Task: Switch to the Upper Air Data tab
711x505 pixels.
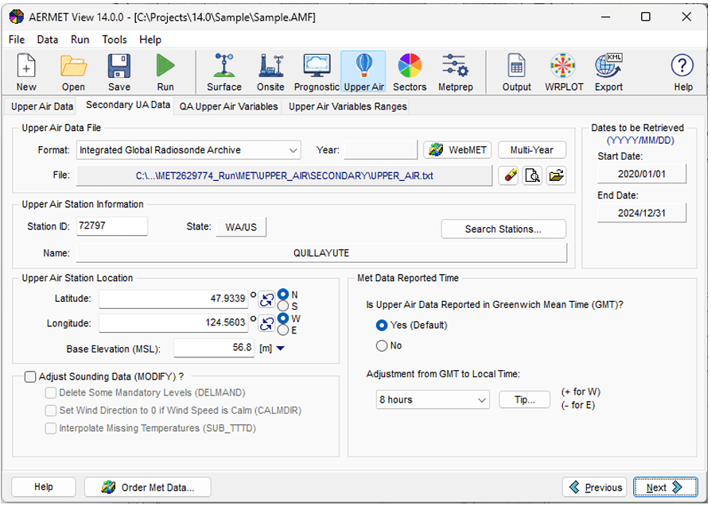Action: [x=42, y=107]
